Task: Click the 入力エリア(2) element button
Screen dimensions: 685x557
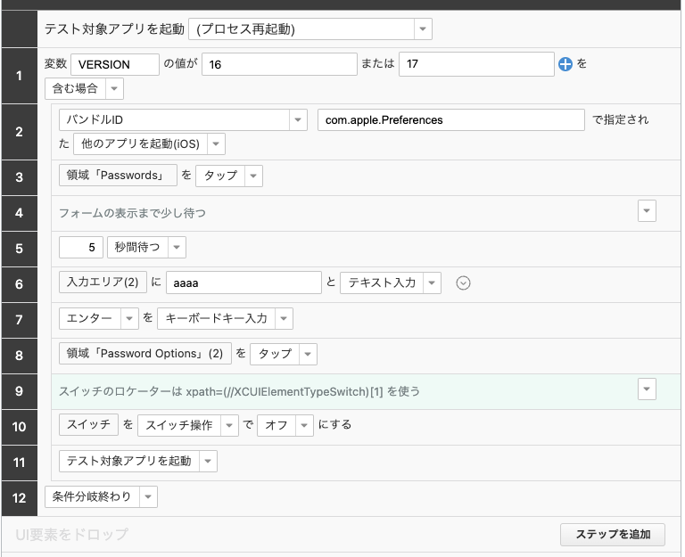Action: click(x=103, y=282)
